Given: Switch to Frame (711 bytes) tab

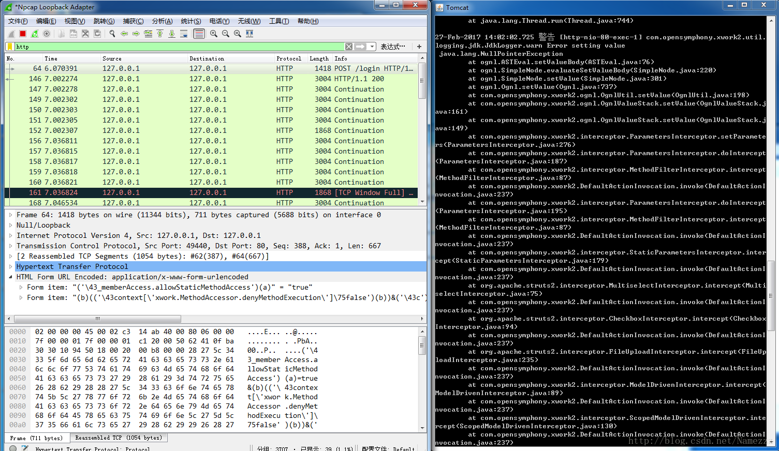Looking at the screenshot, I should (36, 438).
